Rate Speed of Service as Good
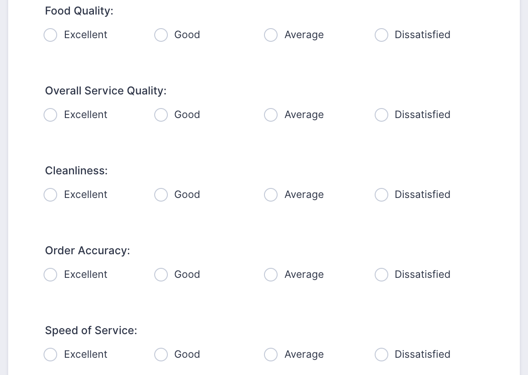This screenshot has width=528, height=375. coord(161,355)
